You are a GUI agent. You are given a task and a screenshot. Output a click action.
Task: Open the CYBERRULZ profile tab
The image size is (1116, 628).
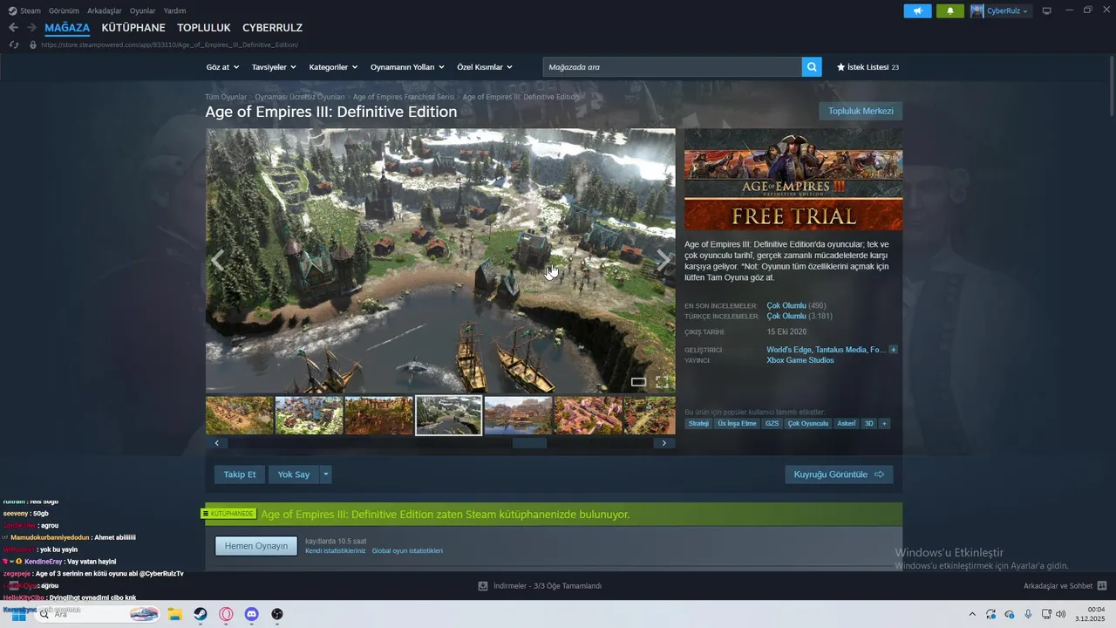272,28
